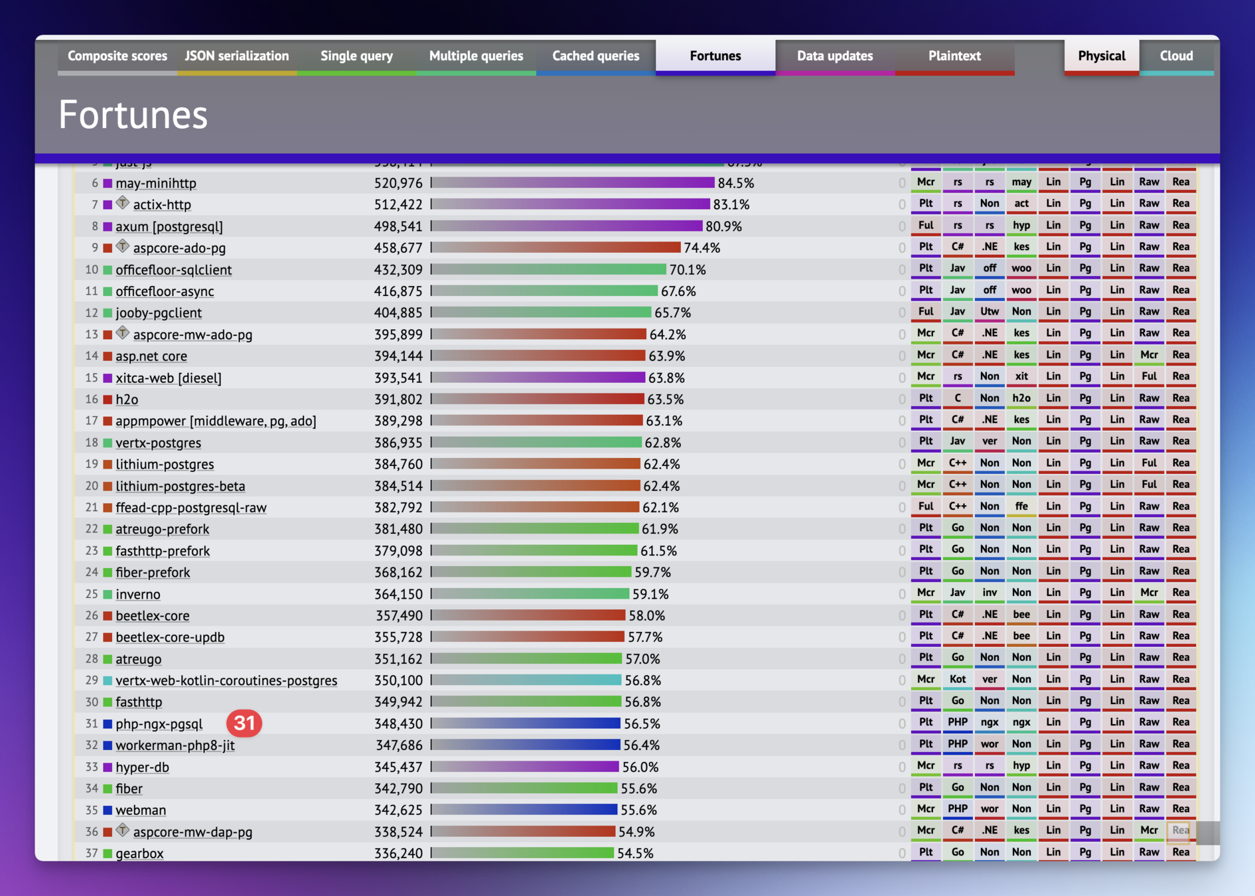Screen dimensions: 1255x896
Task: Click 336,240 score in gearbox row
Action: [398, 854]
